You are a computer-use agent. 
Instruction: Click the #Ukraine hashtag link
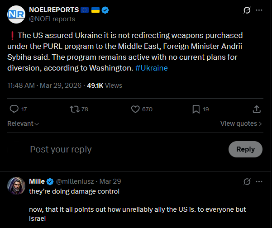pos(151,68)
